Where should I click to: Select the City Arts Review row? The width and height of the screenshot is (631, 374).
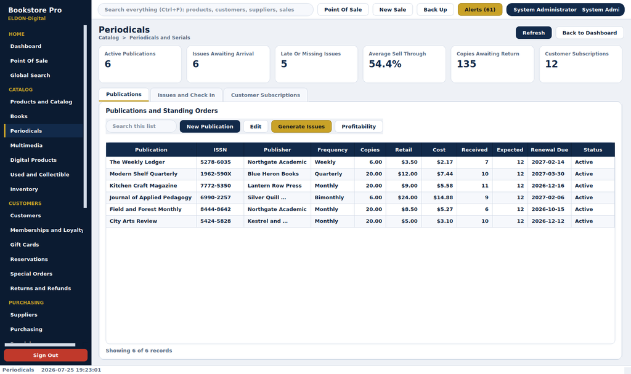click(360, 221)
